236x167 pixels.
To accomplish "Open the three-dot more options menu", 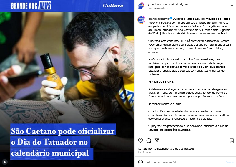I will click(x=231, y=6).
